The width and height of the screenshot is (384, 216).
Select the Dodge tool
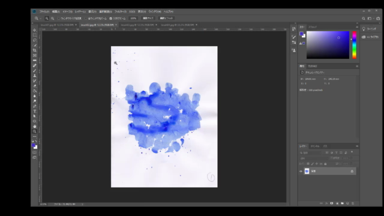click(35, 101)
